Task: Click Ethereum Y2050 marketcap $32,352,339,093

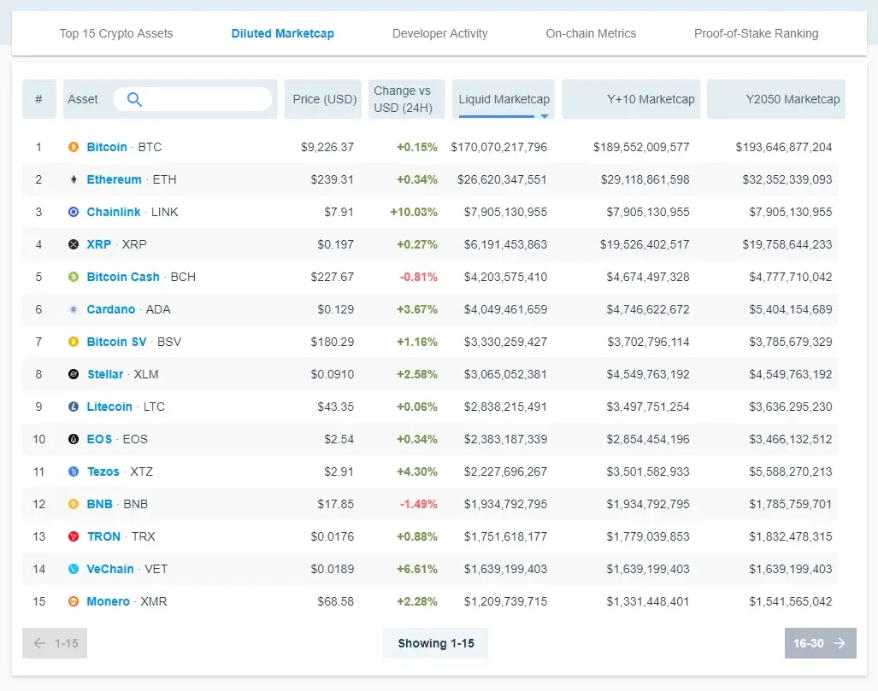Action: [787, 179]
